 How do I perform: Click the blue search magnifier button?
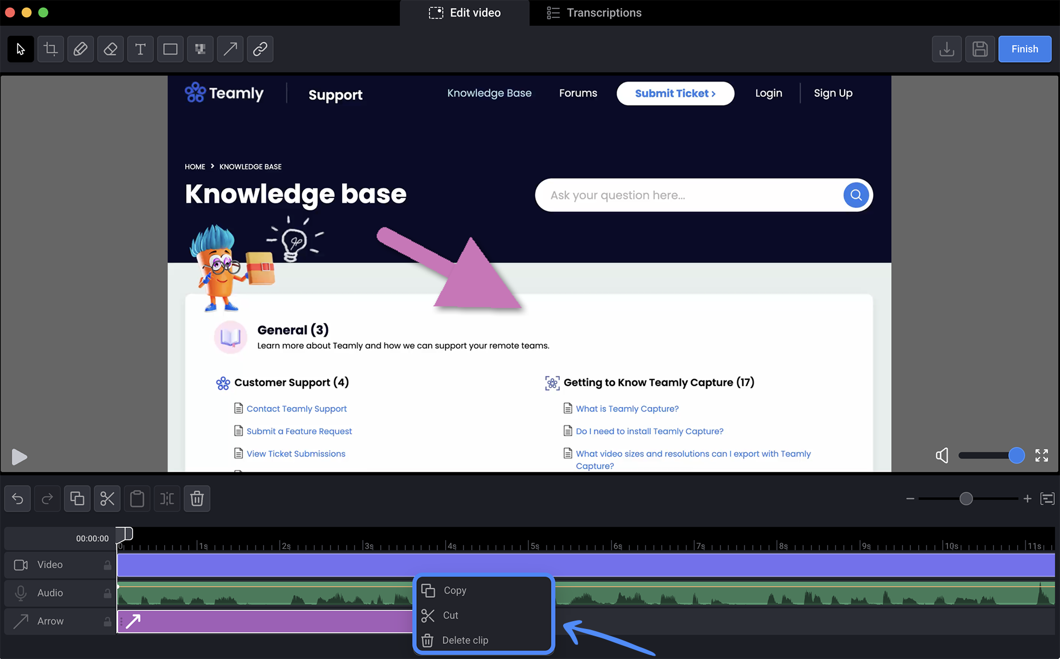[x=856, y=195]
